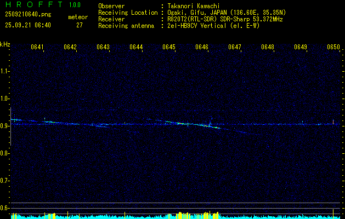This screenshot has height=219, width=345.
Task: Click the receiving location Ogaki, Gifu text
Action: (227, 13)
